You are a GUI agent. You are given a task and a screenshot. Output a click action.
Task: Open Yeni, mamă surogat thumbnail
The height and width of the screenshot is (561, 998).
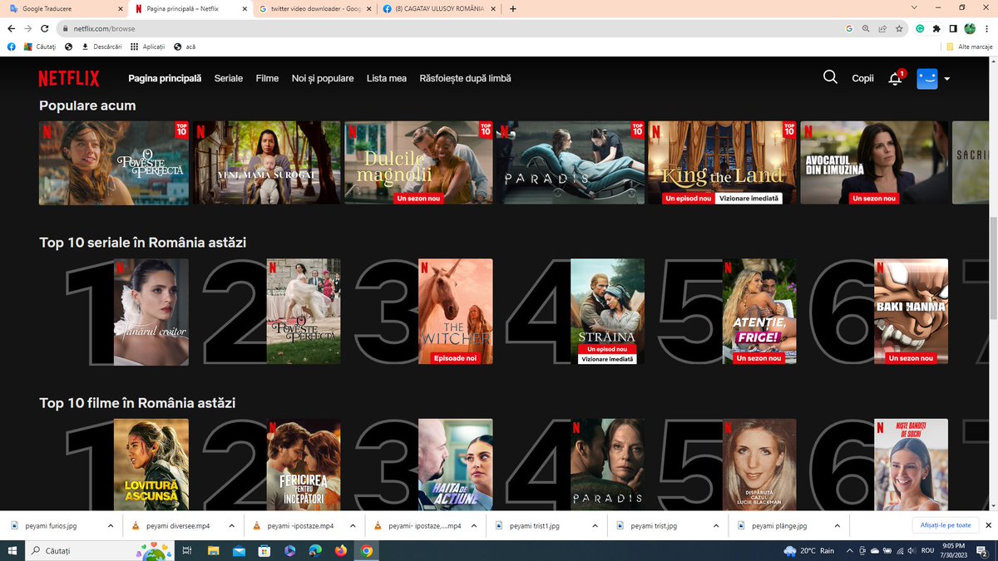(267, 163)
